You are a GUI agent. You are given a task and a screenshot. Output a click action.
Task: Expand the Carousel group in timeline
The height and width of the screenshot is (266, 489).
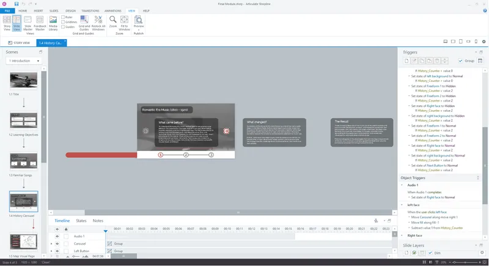tap(51, 244)
